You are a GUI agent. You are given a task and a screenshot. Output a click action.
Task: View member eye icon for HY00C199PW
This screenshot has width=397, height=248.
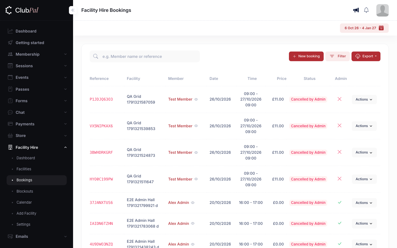coord(196,179)
